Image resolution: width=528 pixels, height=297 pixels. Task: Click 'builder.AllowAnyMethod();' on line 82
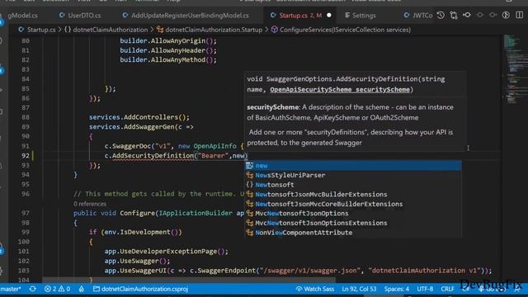[168, 59]
